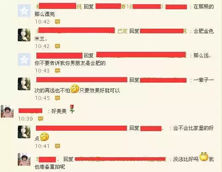Click the rose emoji after 好美美

tap(72, 109)
